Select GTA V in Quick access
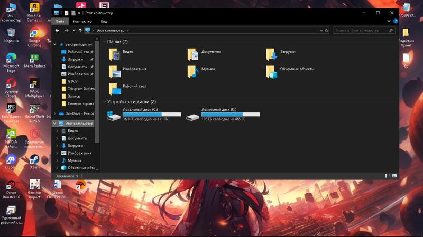Image resolution: width=423 pixels, height=237 pixels. point(72,82)
